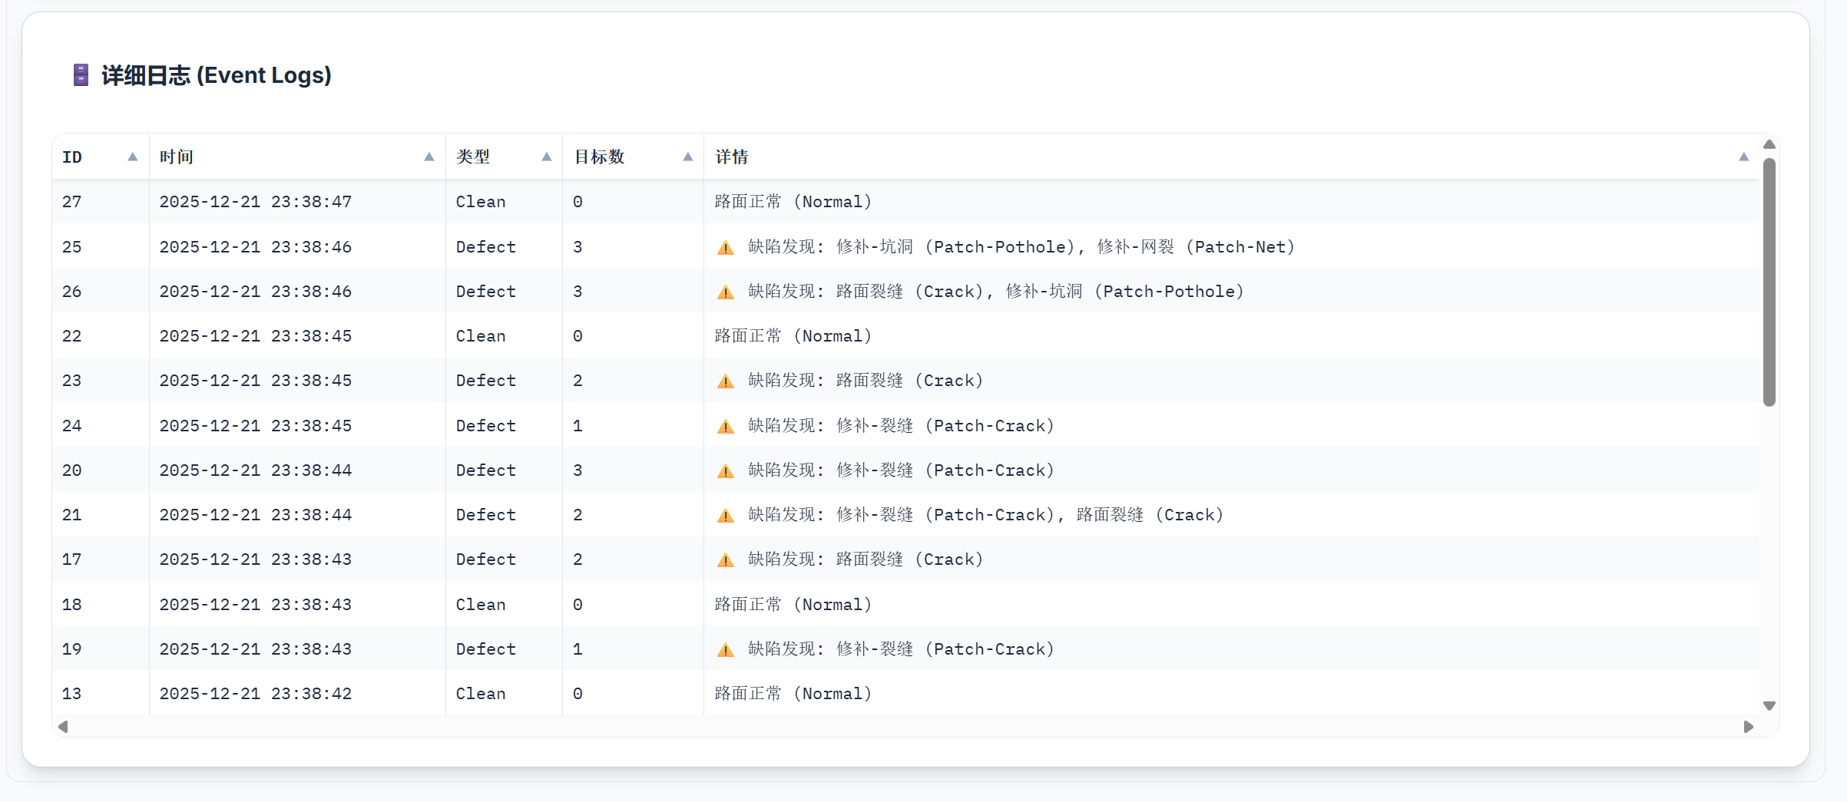Screen dimensions: 1847x802
Task: Click the ID column header
Action: point(101,157)
